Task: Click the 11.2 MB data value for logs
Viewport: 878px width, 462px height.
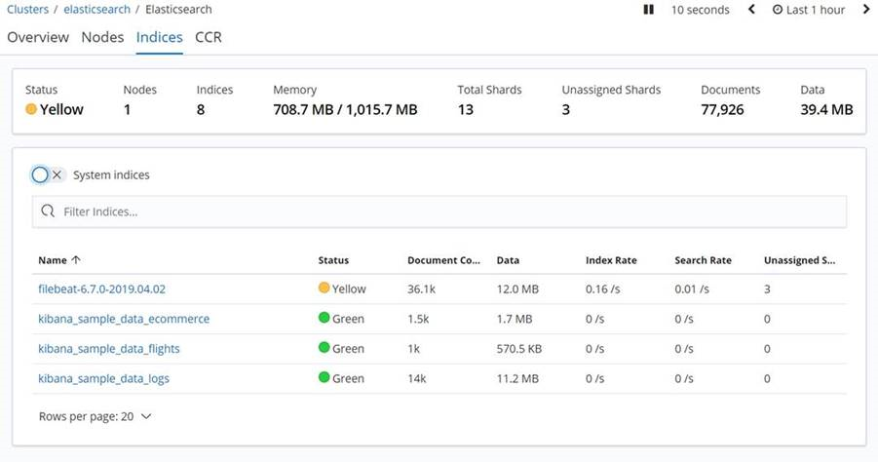Action: coord(517,378)
